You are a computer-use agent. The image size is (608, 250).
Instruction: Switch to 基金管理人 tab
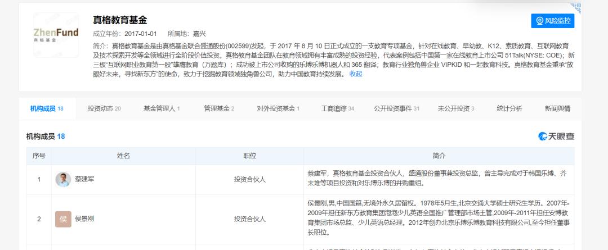click(x=162, y=109)
